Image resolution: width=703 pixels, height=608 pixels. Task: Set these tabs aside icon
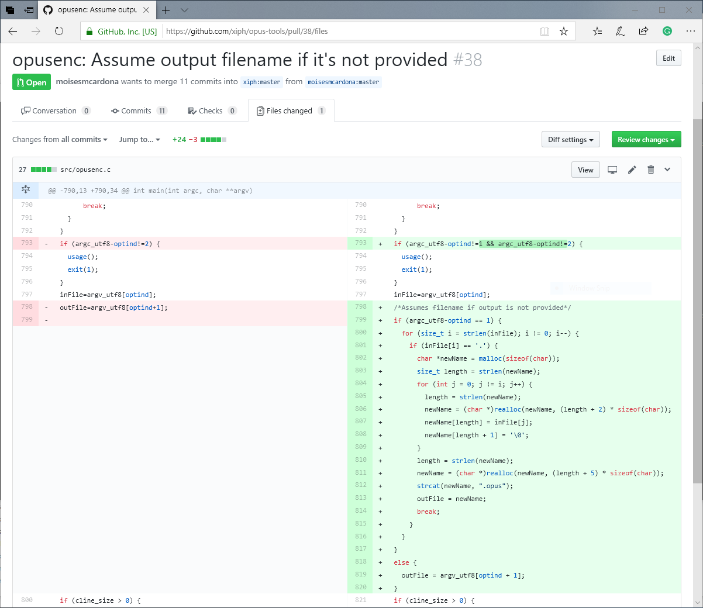(x=29, y=10)
